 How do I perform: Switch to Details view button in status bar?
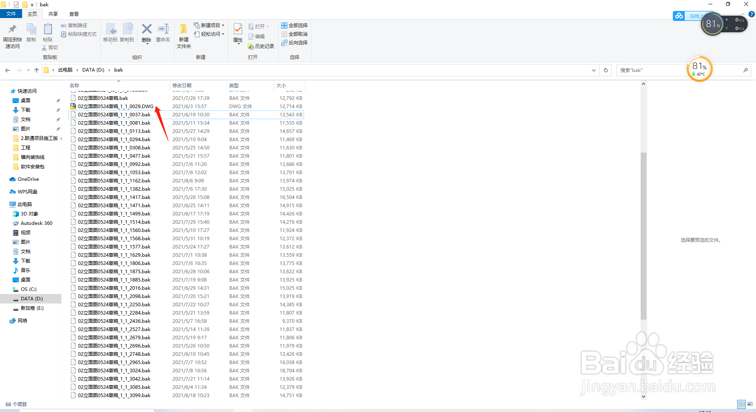pos(741,404)
